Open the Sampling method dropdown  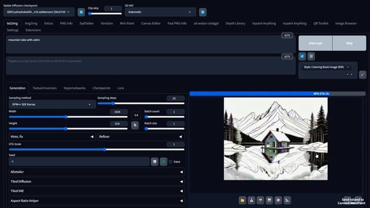coord(52,104)
